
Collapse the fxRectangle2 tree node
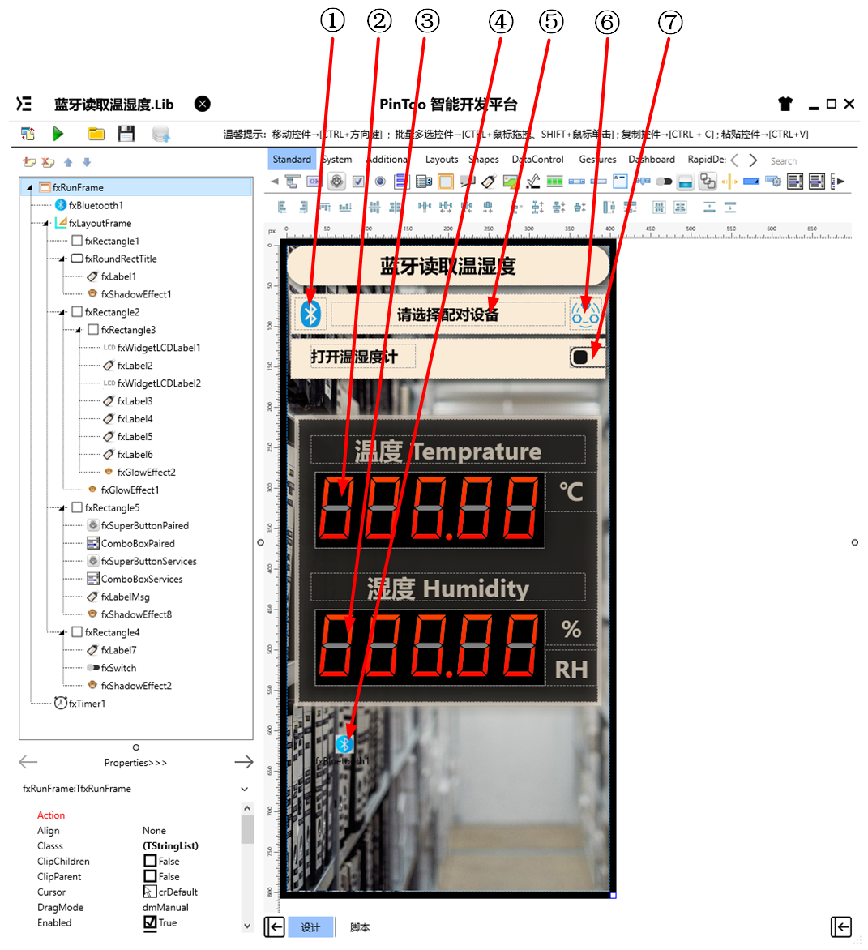pos(61,313)
